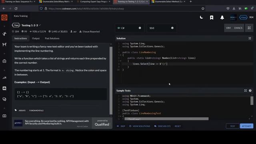256x144 pixels.
Task: Collapse the class code fold arrow in Solution
Action: [x=121, y=55]
